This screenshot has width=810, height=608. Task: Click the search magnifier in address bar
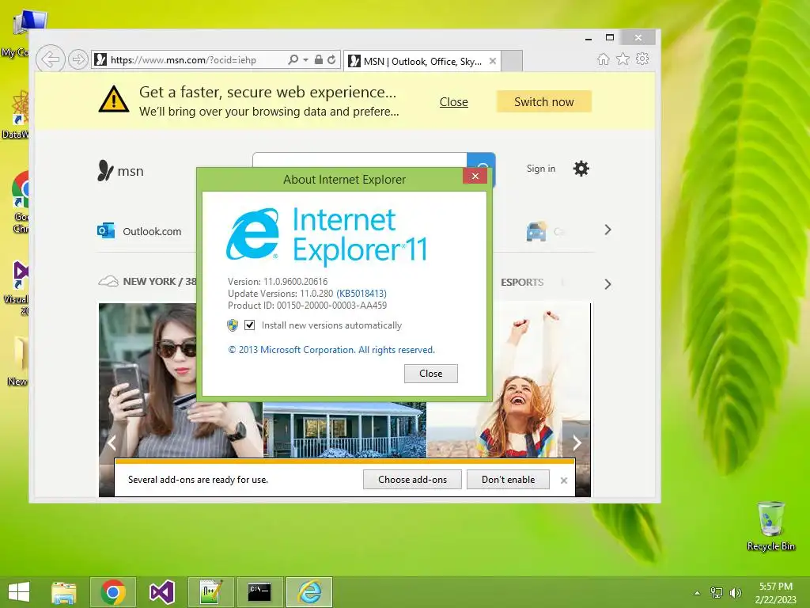[293, 60]
